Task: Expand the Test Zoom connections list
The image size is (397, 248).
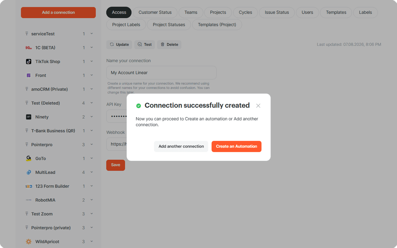Action: click(x=92, y=214)
